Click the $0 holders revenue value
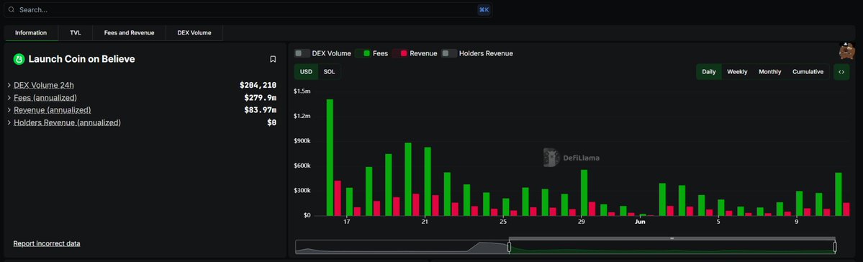The height and width of the screenshot is (262, 863). click(x=272, y=122)
